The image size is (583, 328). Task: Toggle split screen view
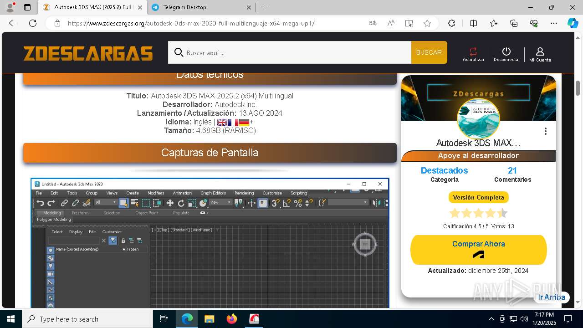coord(473,23)
